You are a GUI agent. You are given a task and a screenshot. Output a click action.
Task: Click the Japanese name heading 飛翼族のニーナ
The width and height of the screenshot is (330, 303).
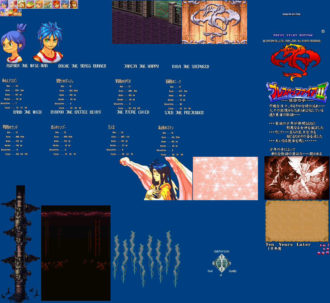[173, 81]
